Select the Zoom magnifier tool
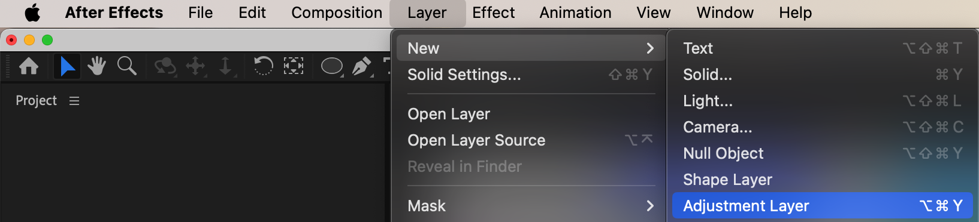Viewport: 979px width, 222px height. [x=126, y=66]
